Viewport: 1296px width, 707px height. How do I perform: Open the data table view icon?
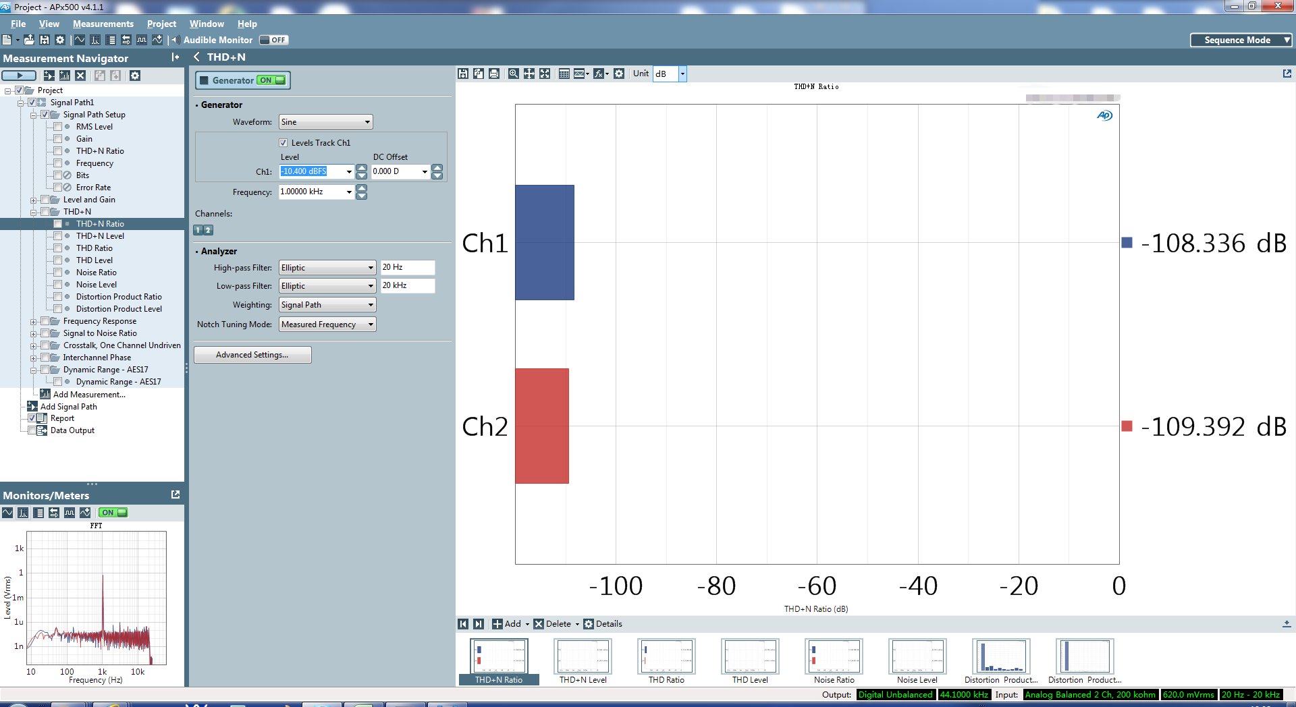pyautogui.click(x=564, y=74)
